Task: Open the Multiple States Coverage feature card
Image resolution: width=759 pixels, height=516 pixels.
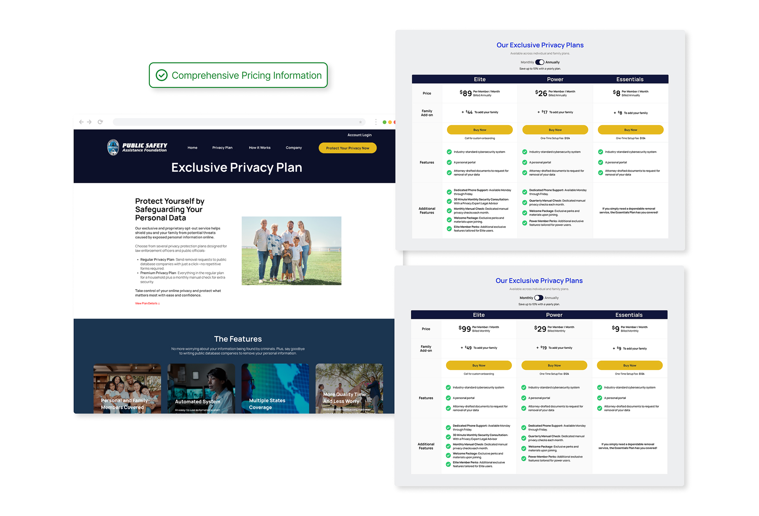Action: pos(275,388)
